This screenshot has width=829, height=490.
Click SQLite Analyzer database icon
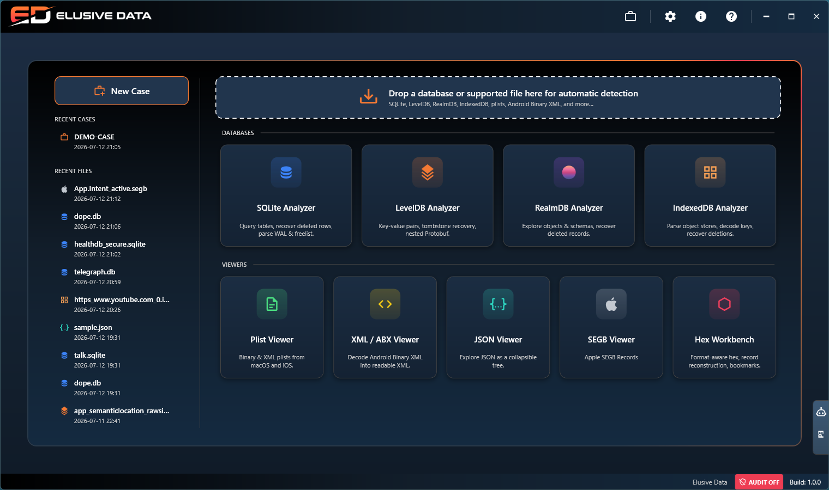286,173
